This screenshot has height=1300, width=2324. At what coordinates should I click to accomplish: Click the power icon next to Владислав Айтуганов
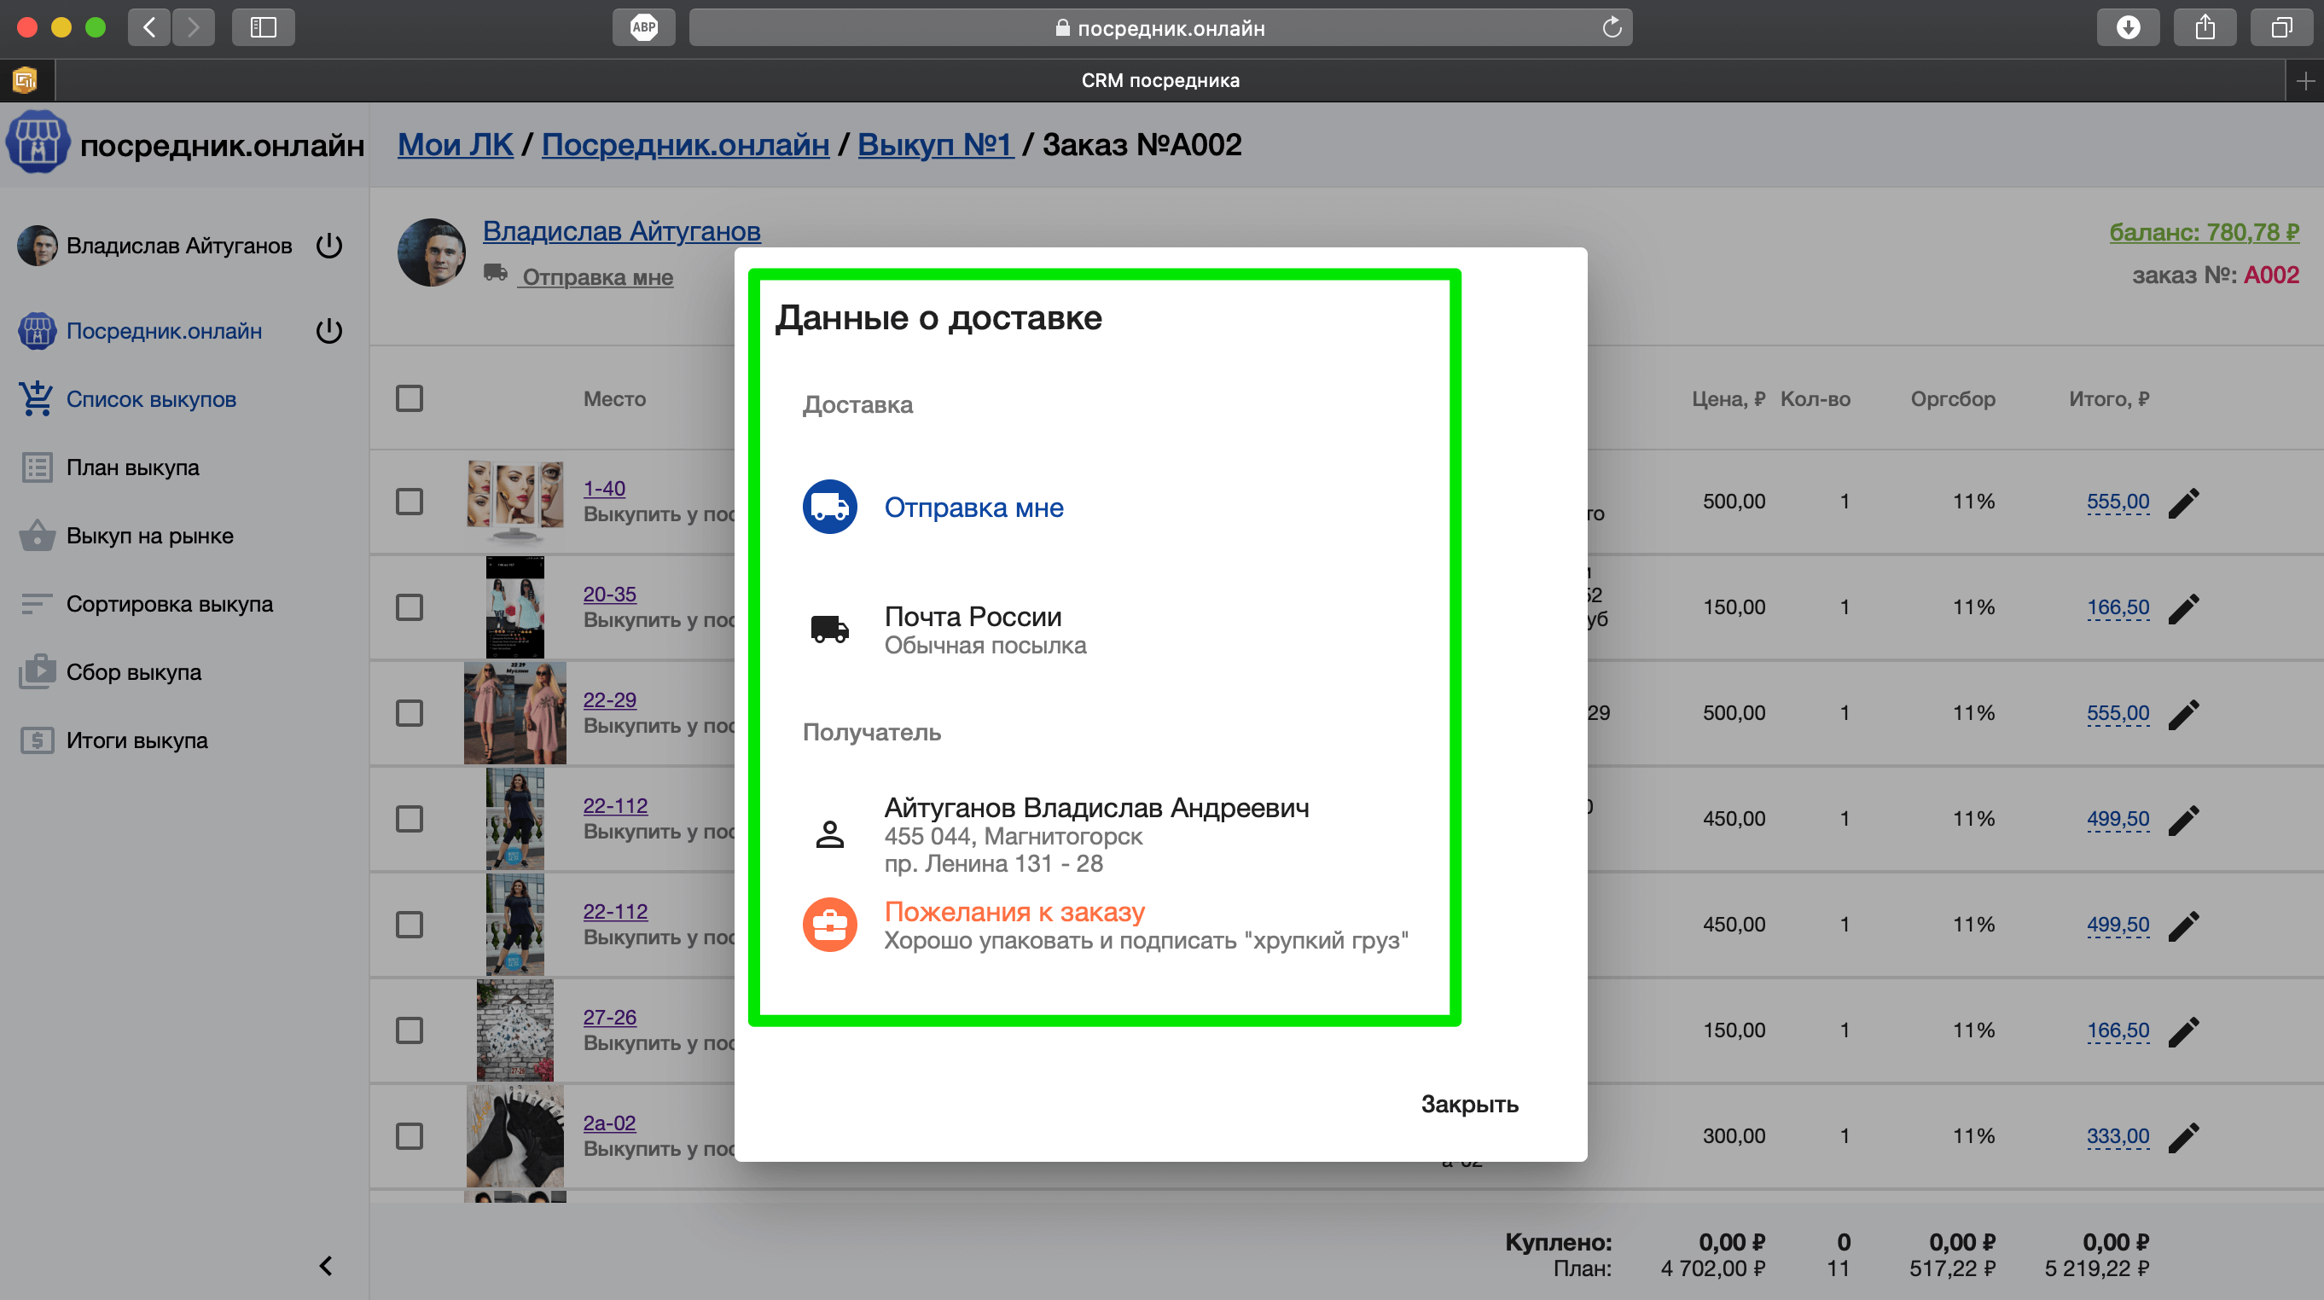[x=329, y=246]
